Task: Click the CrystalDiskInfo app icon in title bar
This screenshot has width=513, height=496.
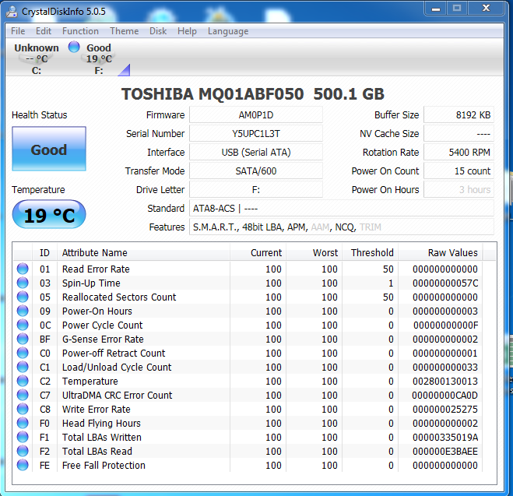Action: pos(12,12)
